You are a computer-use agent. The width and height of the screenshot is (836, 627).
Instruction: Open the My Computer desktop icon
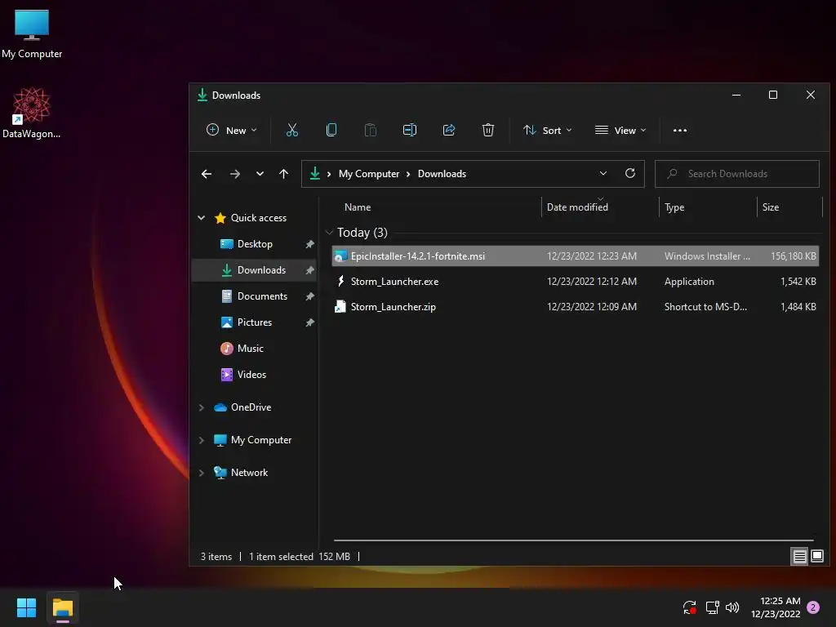[32, 33]
